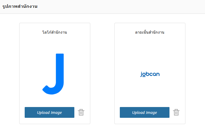Hit Upload Image in the office logo card
The height and width of the screenshot is (137, 205).
tap(49, 112)
